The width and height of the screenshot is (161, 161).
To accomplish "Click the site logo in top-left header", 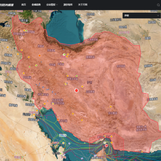I will [x=7, y=5].
